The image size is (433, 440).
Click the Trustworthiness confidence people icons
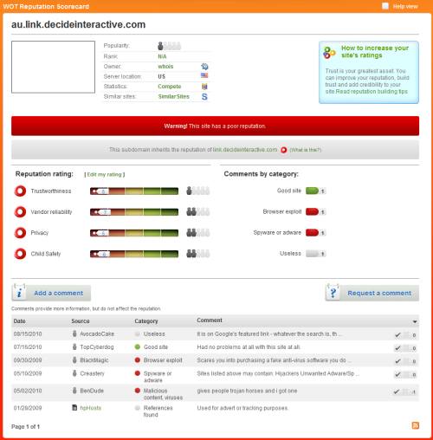coord(197,191)
